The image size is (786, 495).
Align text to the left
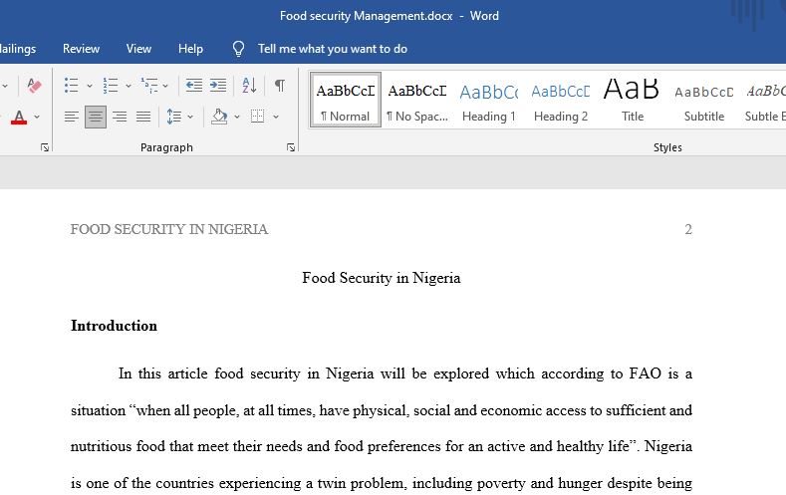point(71,118)
